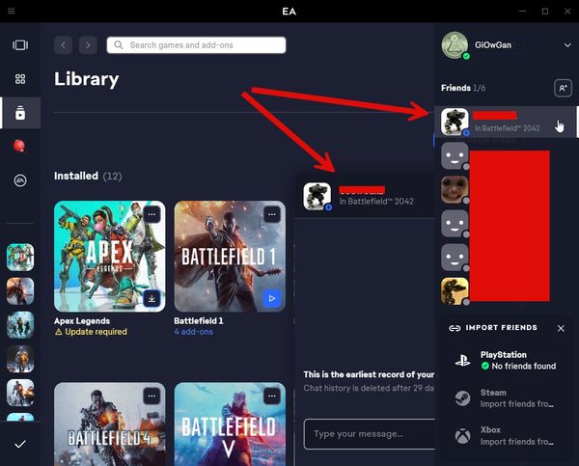Click the Steam logo icon
Image resolution: width=579 pixels, height=466 pixels.
click(x=462, y=398)
